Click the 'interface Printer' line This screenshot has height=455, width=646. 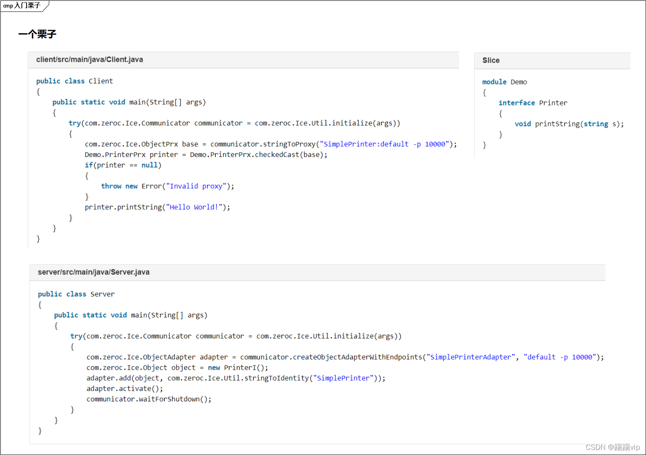click(533, 103)
